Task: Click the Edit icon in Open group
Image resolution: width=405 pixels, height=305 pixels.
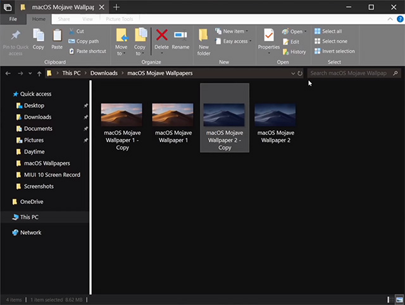Action: 285,42
